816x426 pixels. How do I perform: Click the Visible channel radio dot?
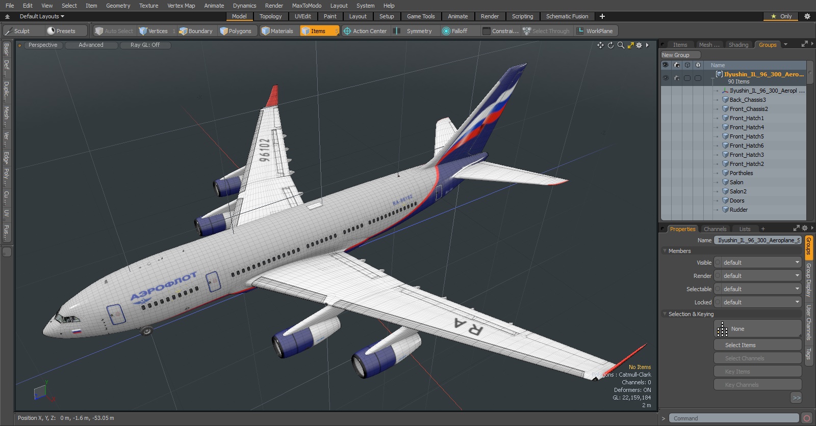[x=718, y=263]
